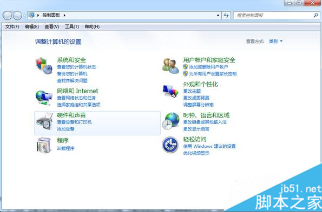Click the Control Panel icon in the address bar
The image size is (322, 212).
pyautogui.click(x=31, y=15)
